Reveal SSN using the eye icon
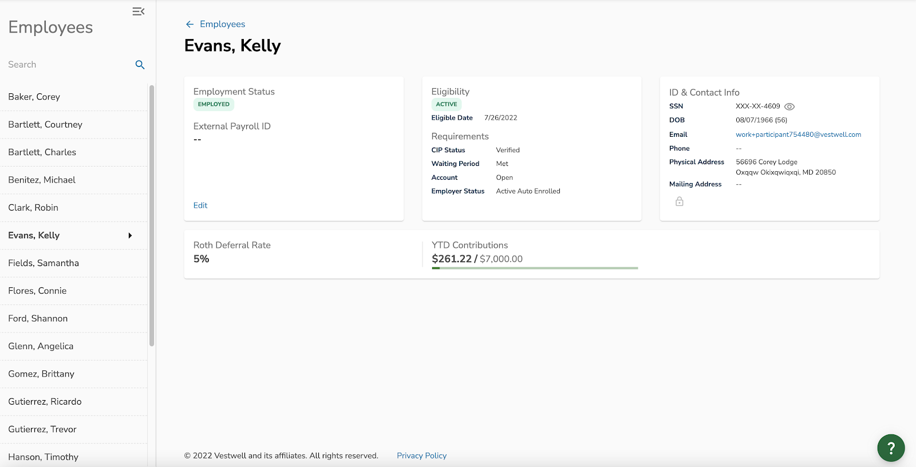The width and height of the screenshot is (916, 467). point(789,106)
